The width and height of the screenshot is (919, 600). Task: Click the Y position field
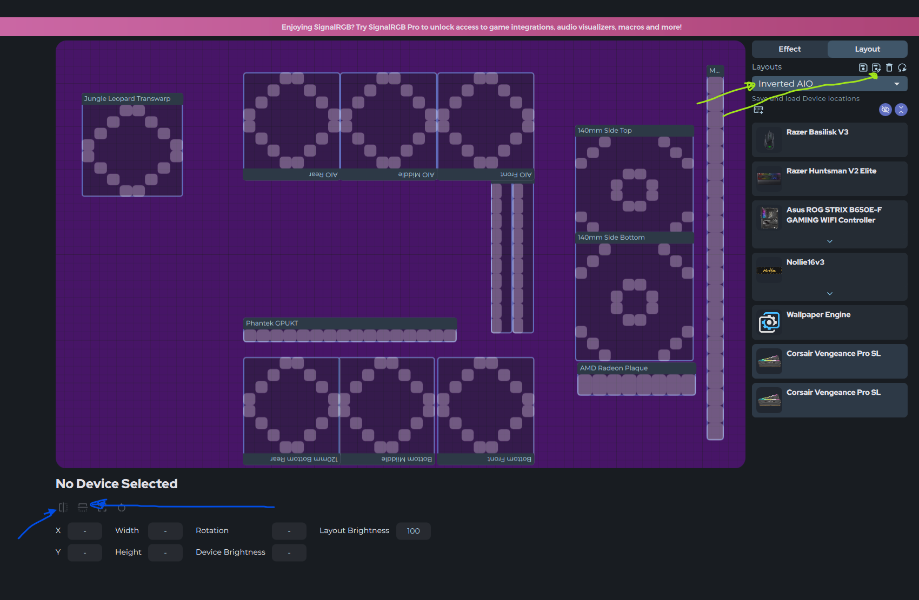pyautogui.click(x=85, y=552)
